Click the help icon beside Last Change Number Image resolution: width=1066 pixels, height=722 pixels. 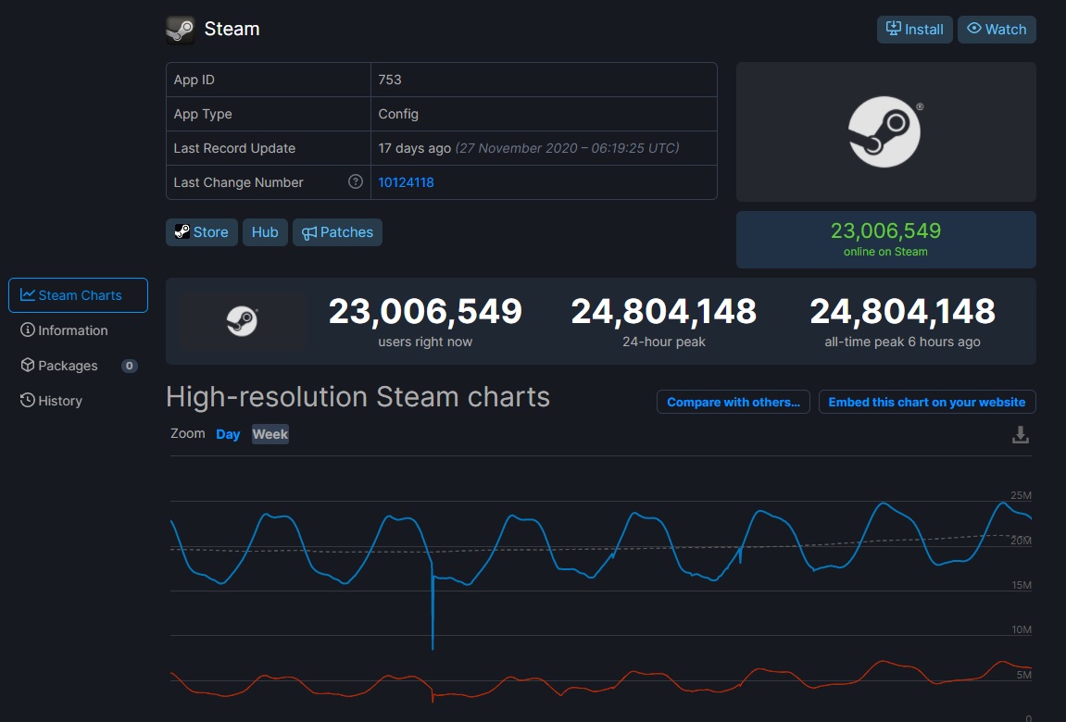(x=355, y=181)
